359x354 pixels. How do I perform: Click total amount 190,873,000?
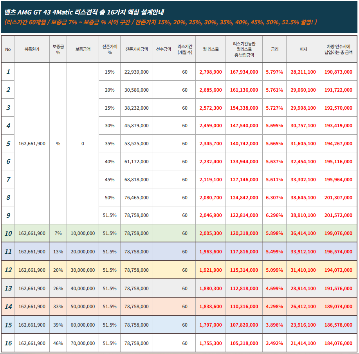point(338,72)
